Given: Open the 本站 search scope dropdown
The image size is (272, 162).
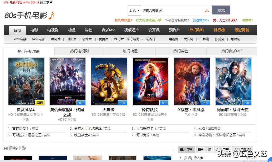Looking at the screenshot, I should pos(134,11).
